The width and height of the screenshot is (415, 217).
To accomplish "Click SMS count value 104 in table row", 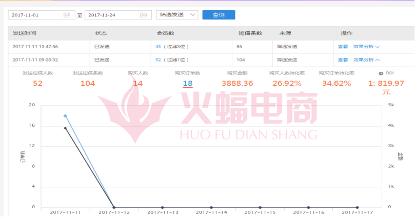I will pos(241,60).
